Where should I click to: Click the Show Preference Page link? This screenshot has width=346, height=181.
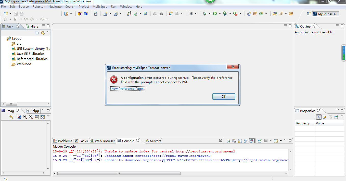pyautogui.click(x=127, y=88)
